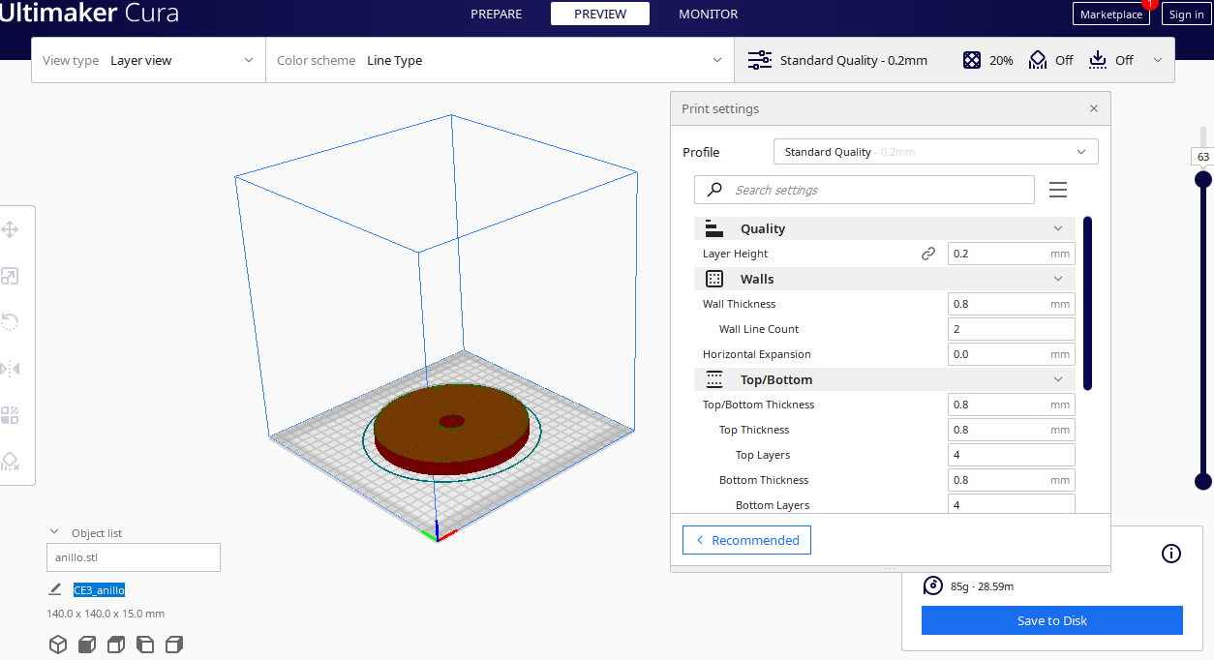
Task: Switch to left side view cube icon
Action: click(x=145, y=645)
